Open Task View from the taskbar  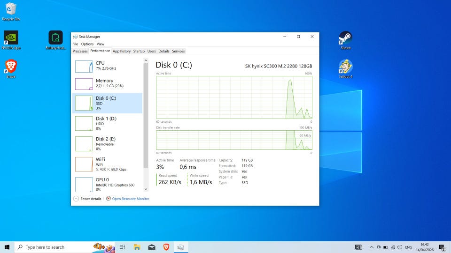point(122,247)
